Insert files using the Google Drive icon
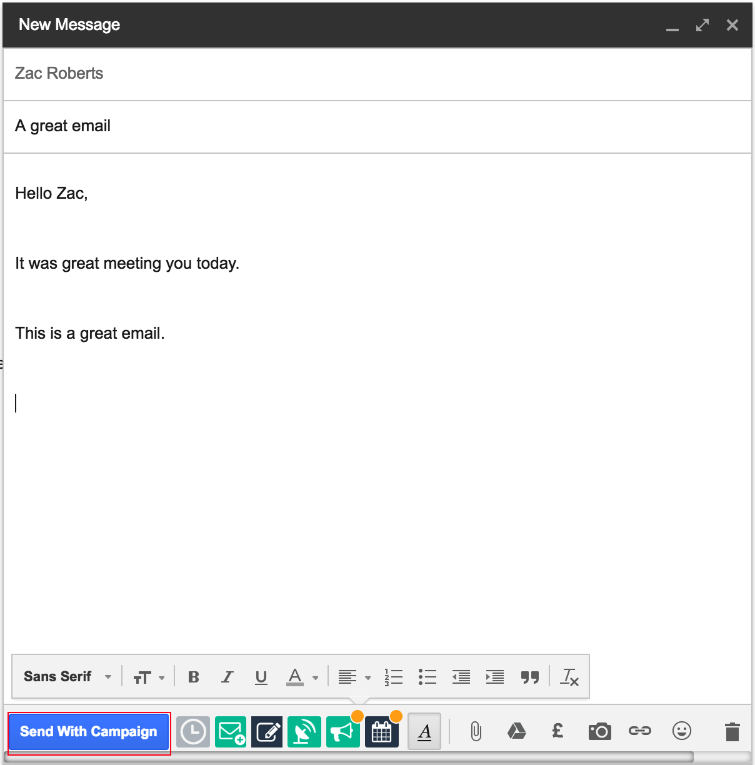 516,731
